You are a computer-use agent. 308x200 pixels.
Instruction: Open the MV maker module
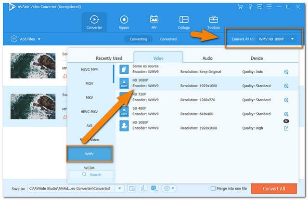tap(154, 22)
